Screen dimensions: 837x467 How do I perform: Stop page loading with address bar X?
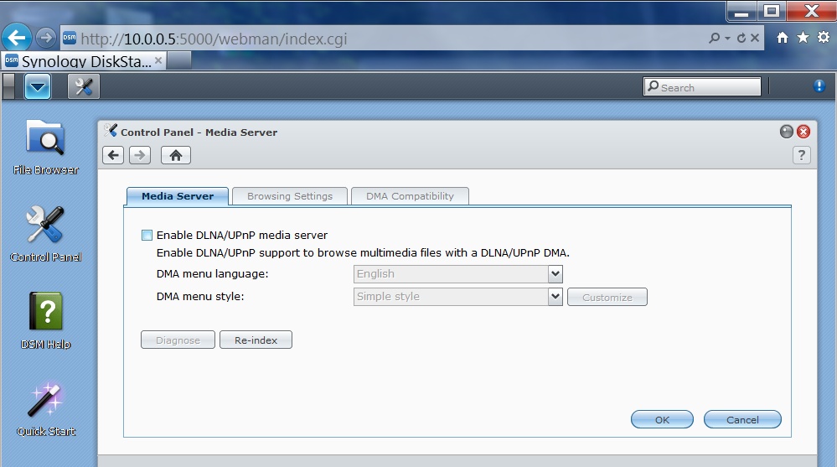[755, 38]
